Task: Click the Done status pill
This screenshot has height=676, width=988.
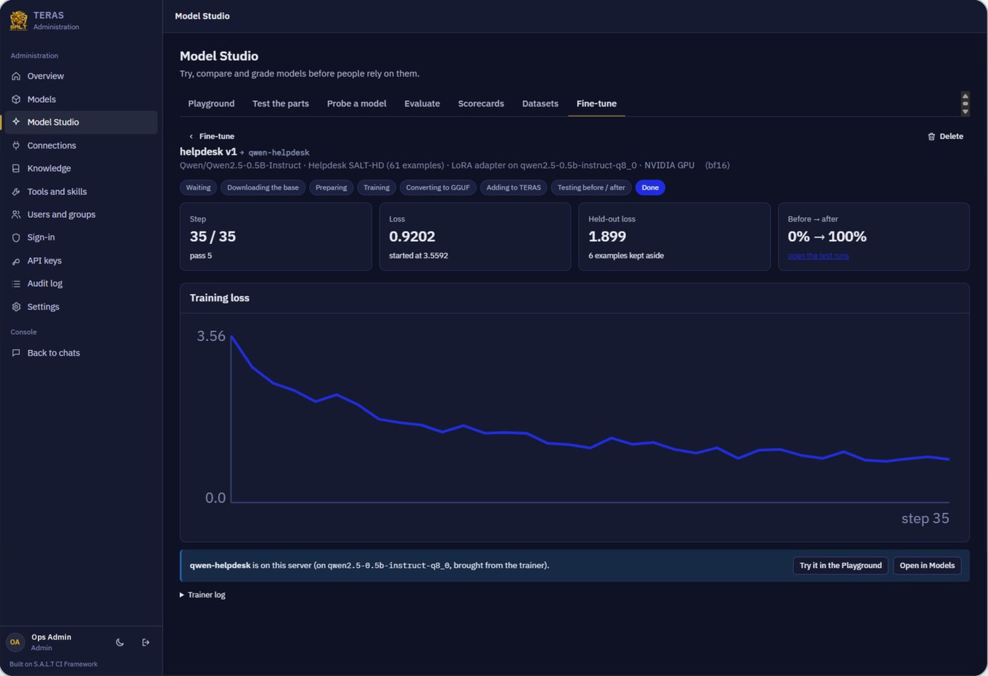Action: (x=650, y=188)
